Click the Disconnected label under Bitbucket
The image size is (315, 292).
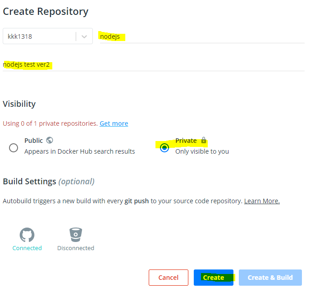76,248
